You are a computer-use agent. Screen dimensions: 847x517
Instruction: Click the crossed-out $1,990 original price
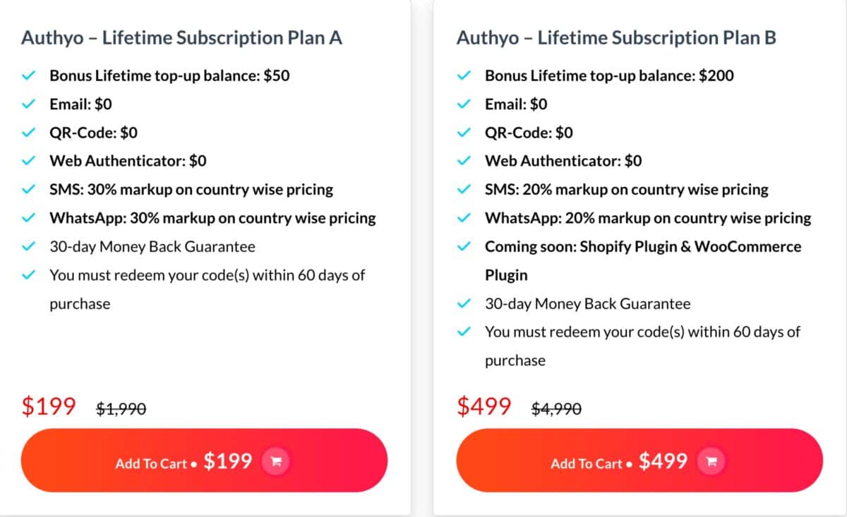(121, 408)
